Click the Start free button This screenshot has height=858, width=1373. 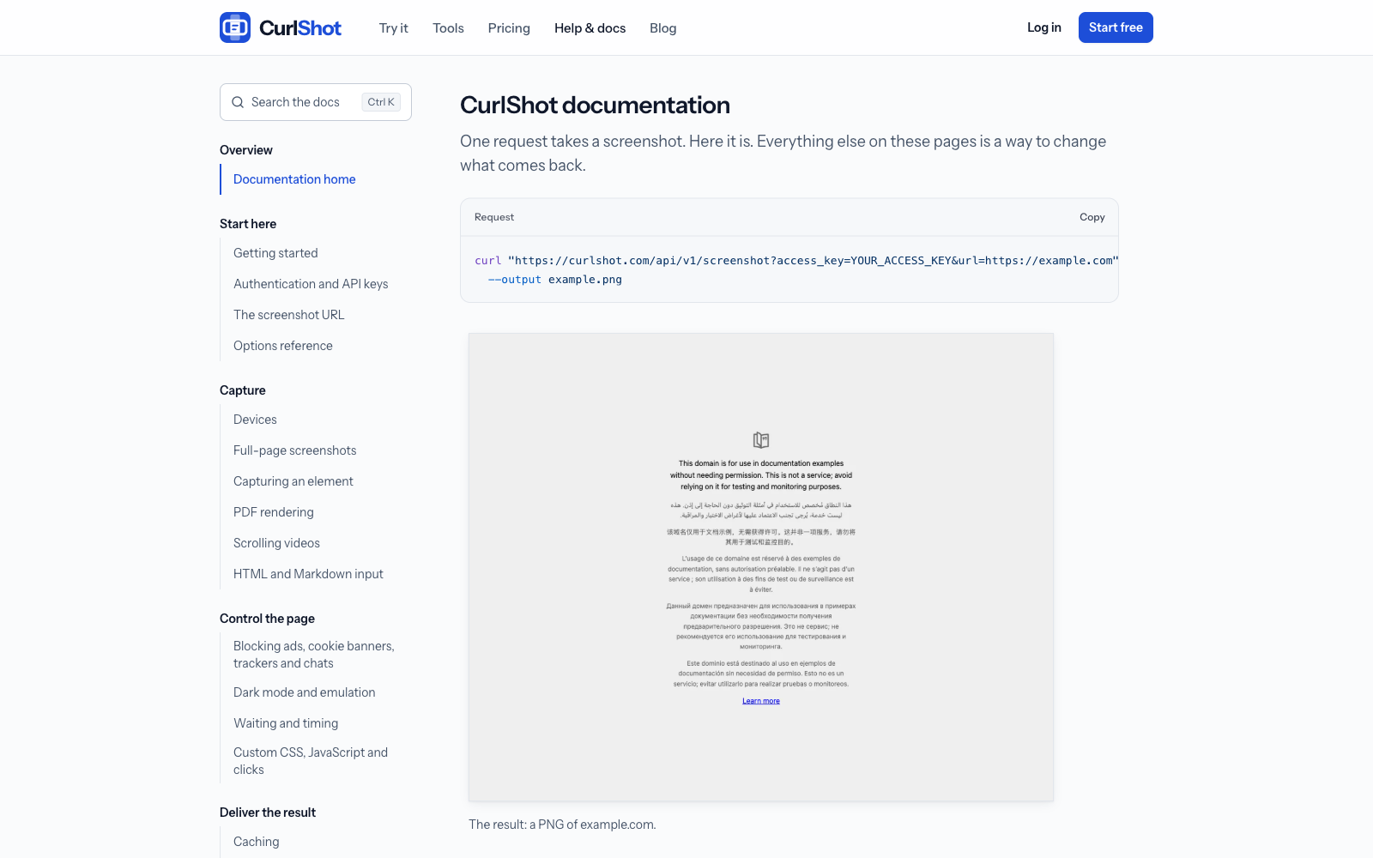pyautogui.click(x=1116, y=27)
